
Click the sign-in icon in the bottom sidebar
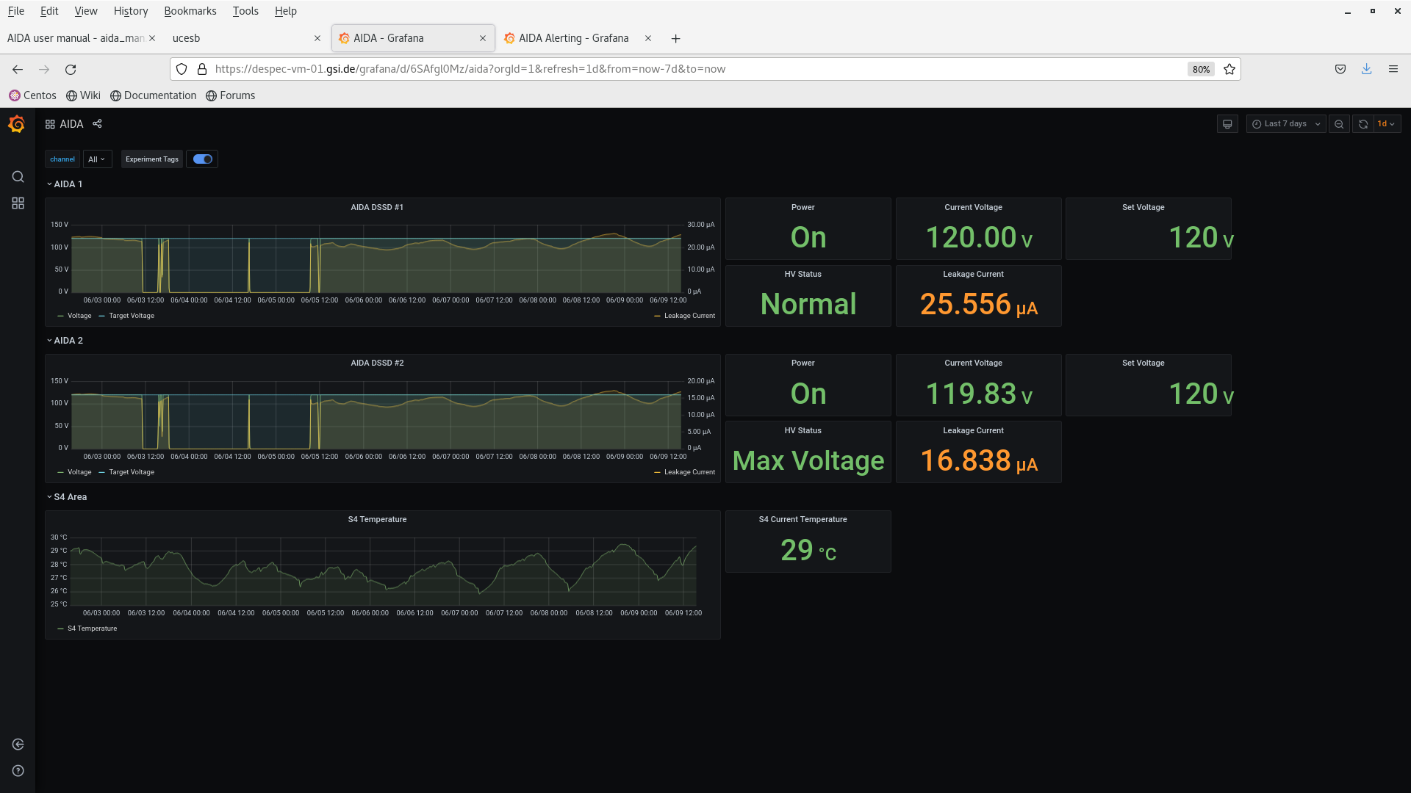click(18, 745)
